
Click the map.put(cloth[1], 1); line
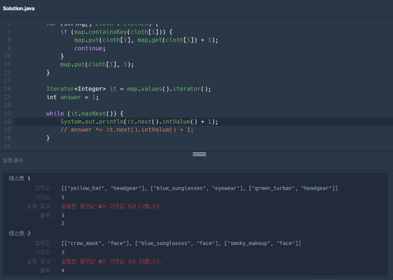pos(97,65)
